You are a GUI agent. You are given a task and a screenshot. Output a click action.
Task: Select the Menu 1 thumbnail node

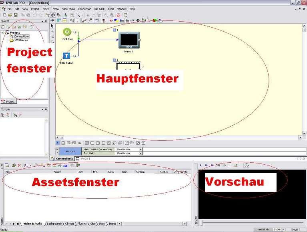(128, 40)
